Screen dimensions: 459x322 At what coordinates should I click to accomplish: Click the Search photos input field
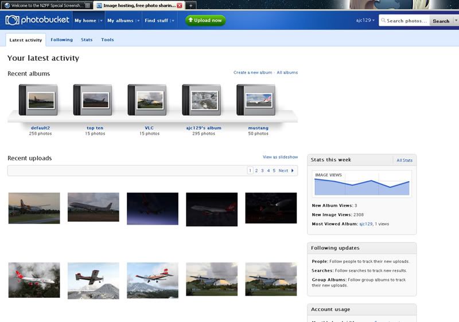(x=406, y=21)
